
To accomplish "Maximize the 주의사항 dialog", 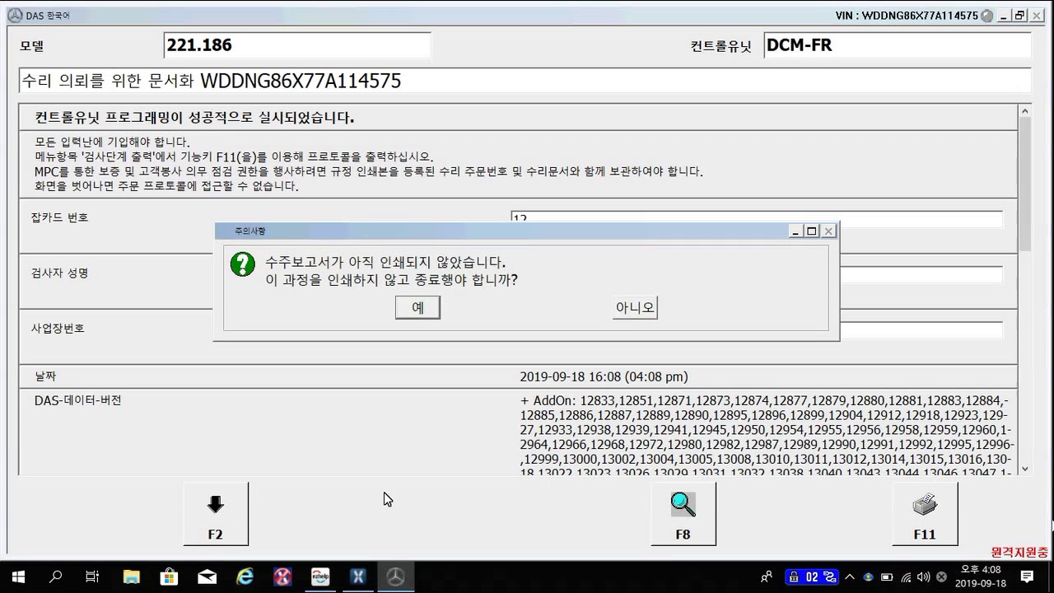I will click(812, 231).
